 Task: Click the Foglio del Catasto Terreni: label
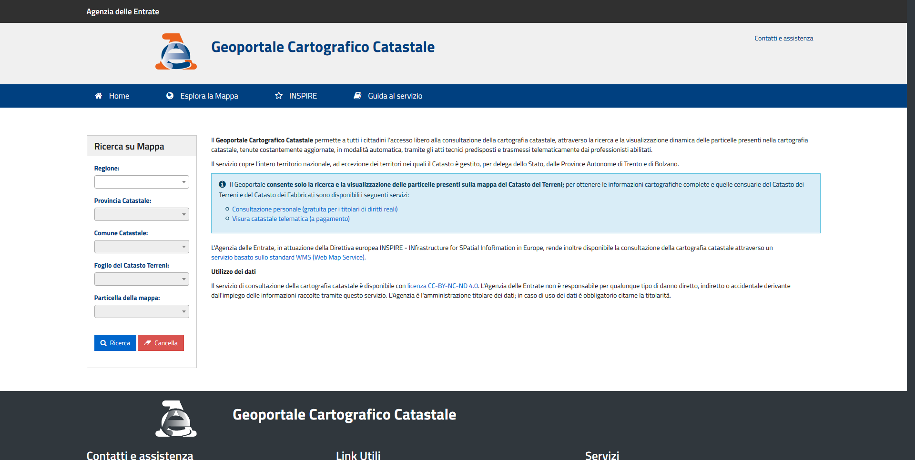(x=132, y=265)
